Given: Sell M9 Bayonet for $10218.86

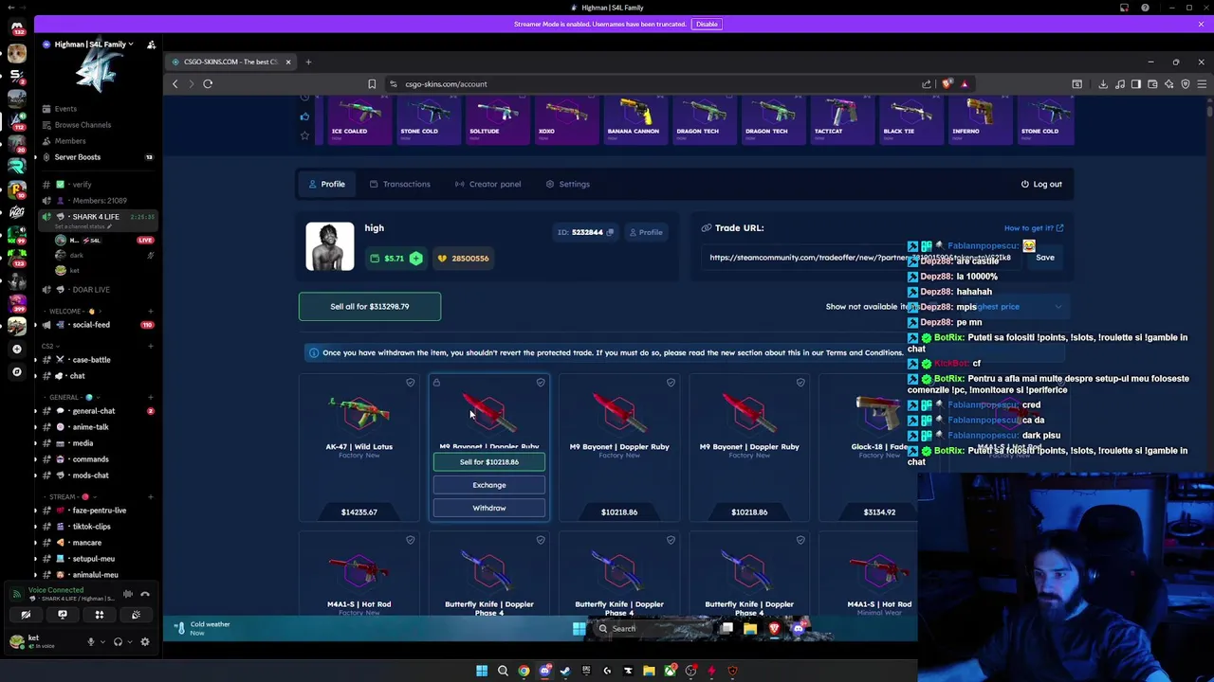Looking at the screenshot, I should 489,462.
